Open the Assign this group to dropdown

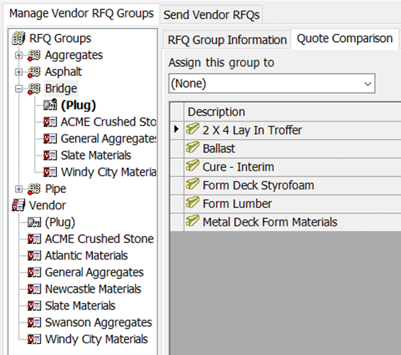272,83
